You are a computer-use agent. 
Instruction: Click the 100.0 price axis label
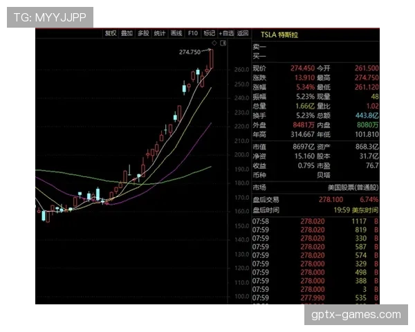coord(241,297)
